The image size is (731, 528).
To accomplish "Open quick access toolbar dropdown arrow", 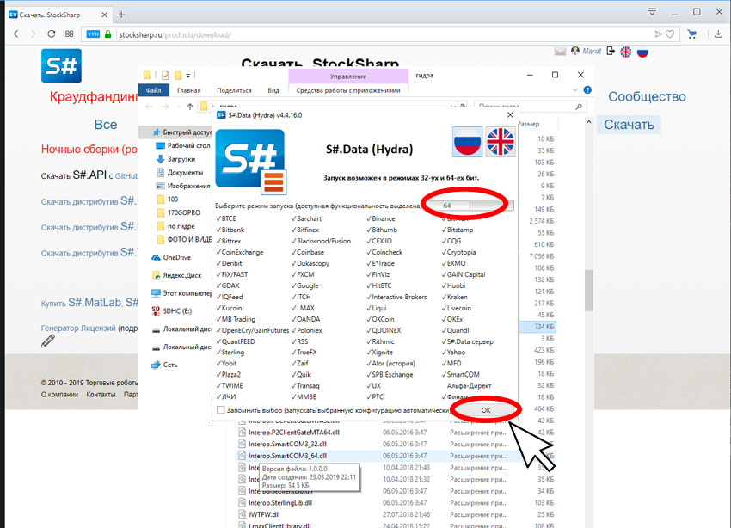I will (x=187, y=75).
